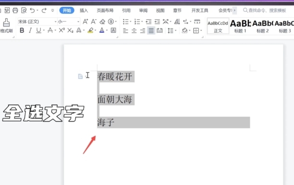
Task: Increase paragraph indent
Action: click(x=157, y=22)
